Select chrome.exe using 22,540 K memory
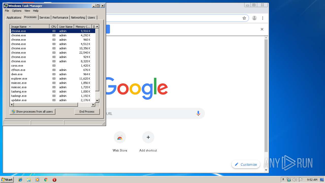Image resolution: width=325 pixels, height=183 pixels. [x=53, y=53]
